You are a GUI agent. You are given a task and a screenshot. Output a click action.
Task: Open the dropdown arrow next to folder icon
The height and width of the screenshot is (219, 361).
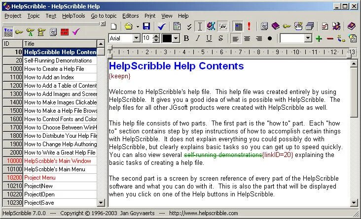click(x=138, y=27)
